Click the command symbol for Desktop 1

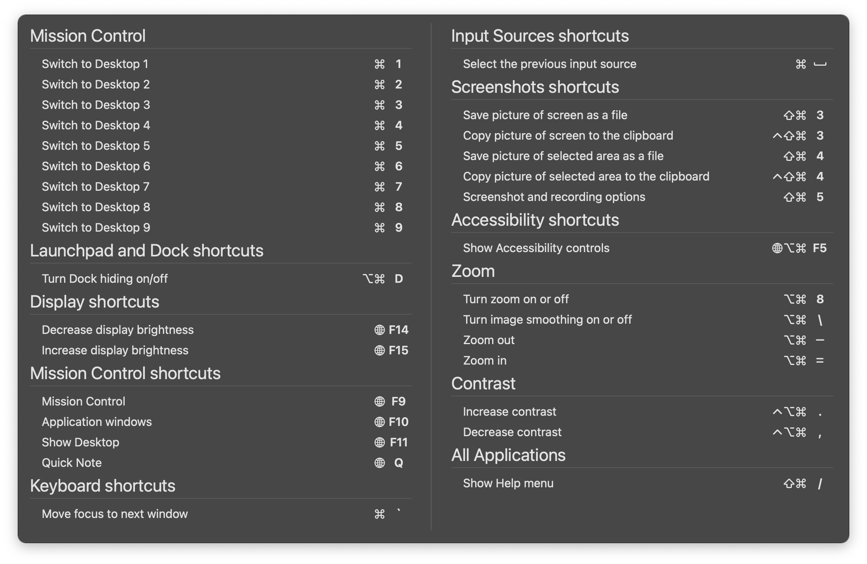coord(379,64)
